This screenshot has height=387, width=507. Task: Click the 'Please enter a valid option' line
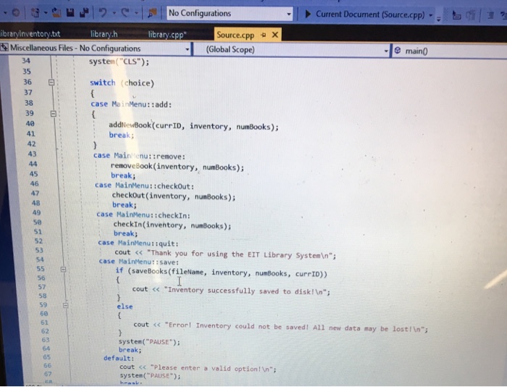tap(198, 368)
